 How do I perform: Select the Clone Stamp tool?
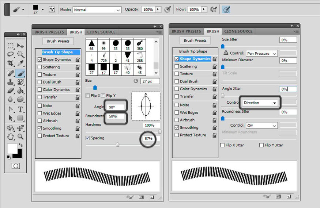click(x=11, y=82)
